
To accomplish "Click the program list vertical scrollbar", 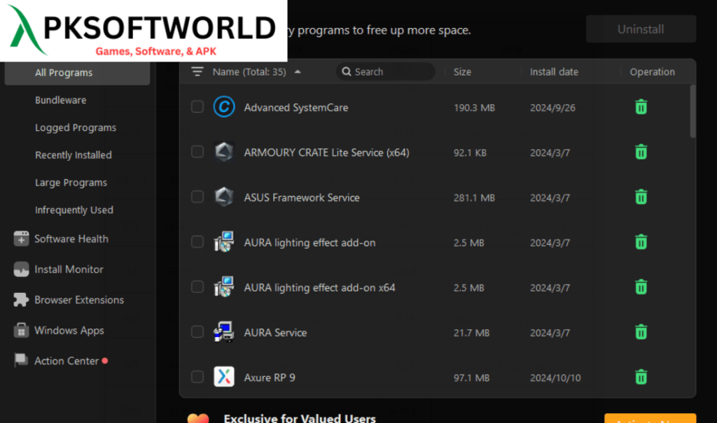I will point(692,111).
